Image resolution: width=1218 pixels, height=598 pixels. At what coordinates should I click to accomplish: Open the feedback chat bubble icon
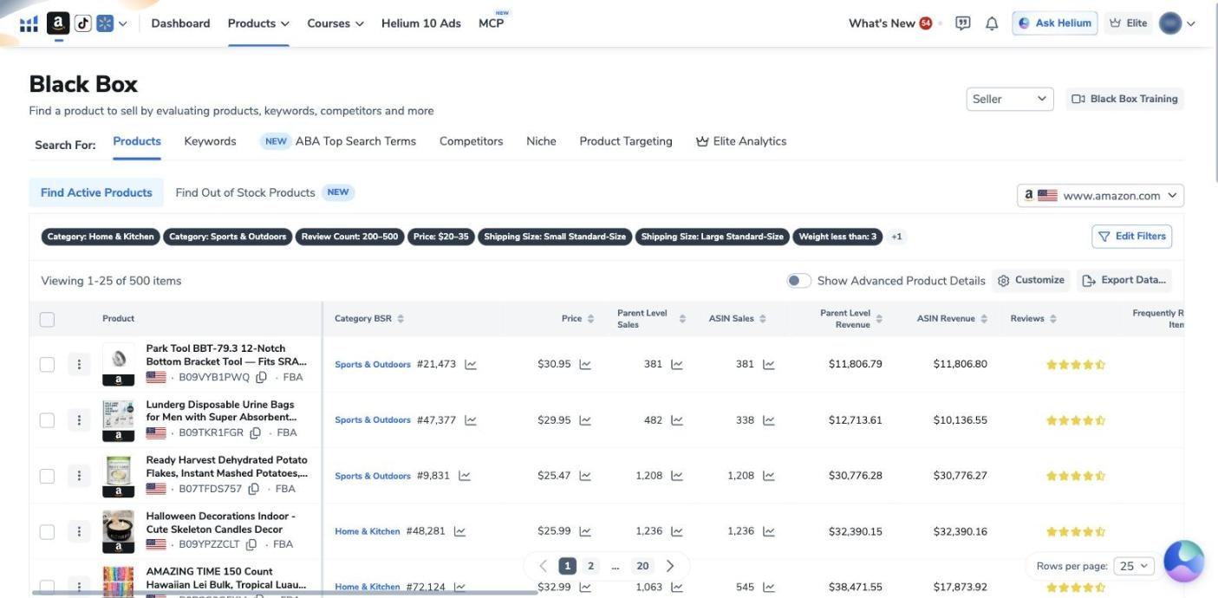962,23
